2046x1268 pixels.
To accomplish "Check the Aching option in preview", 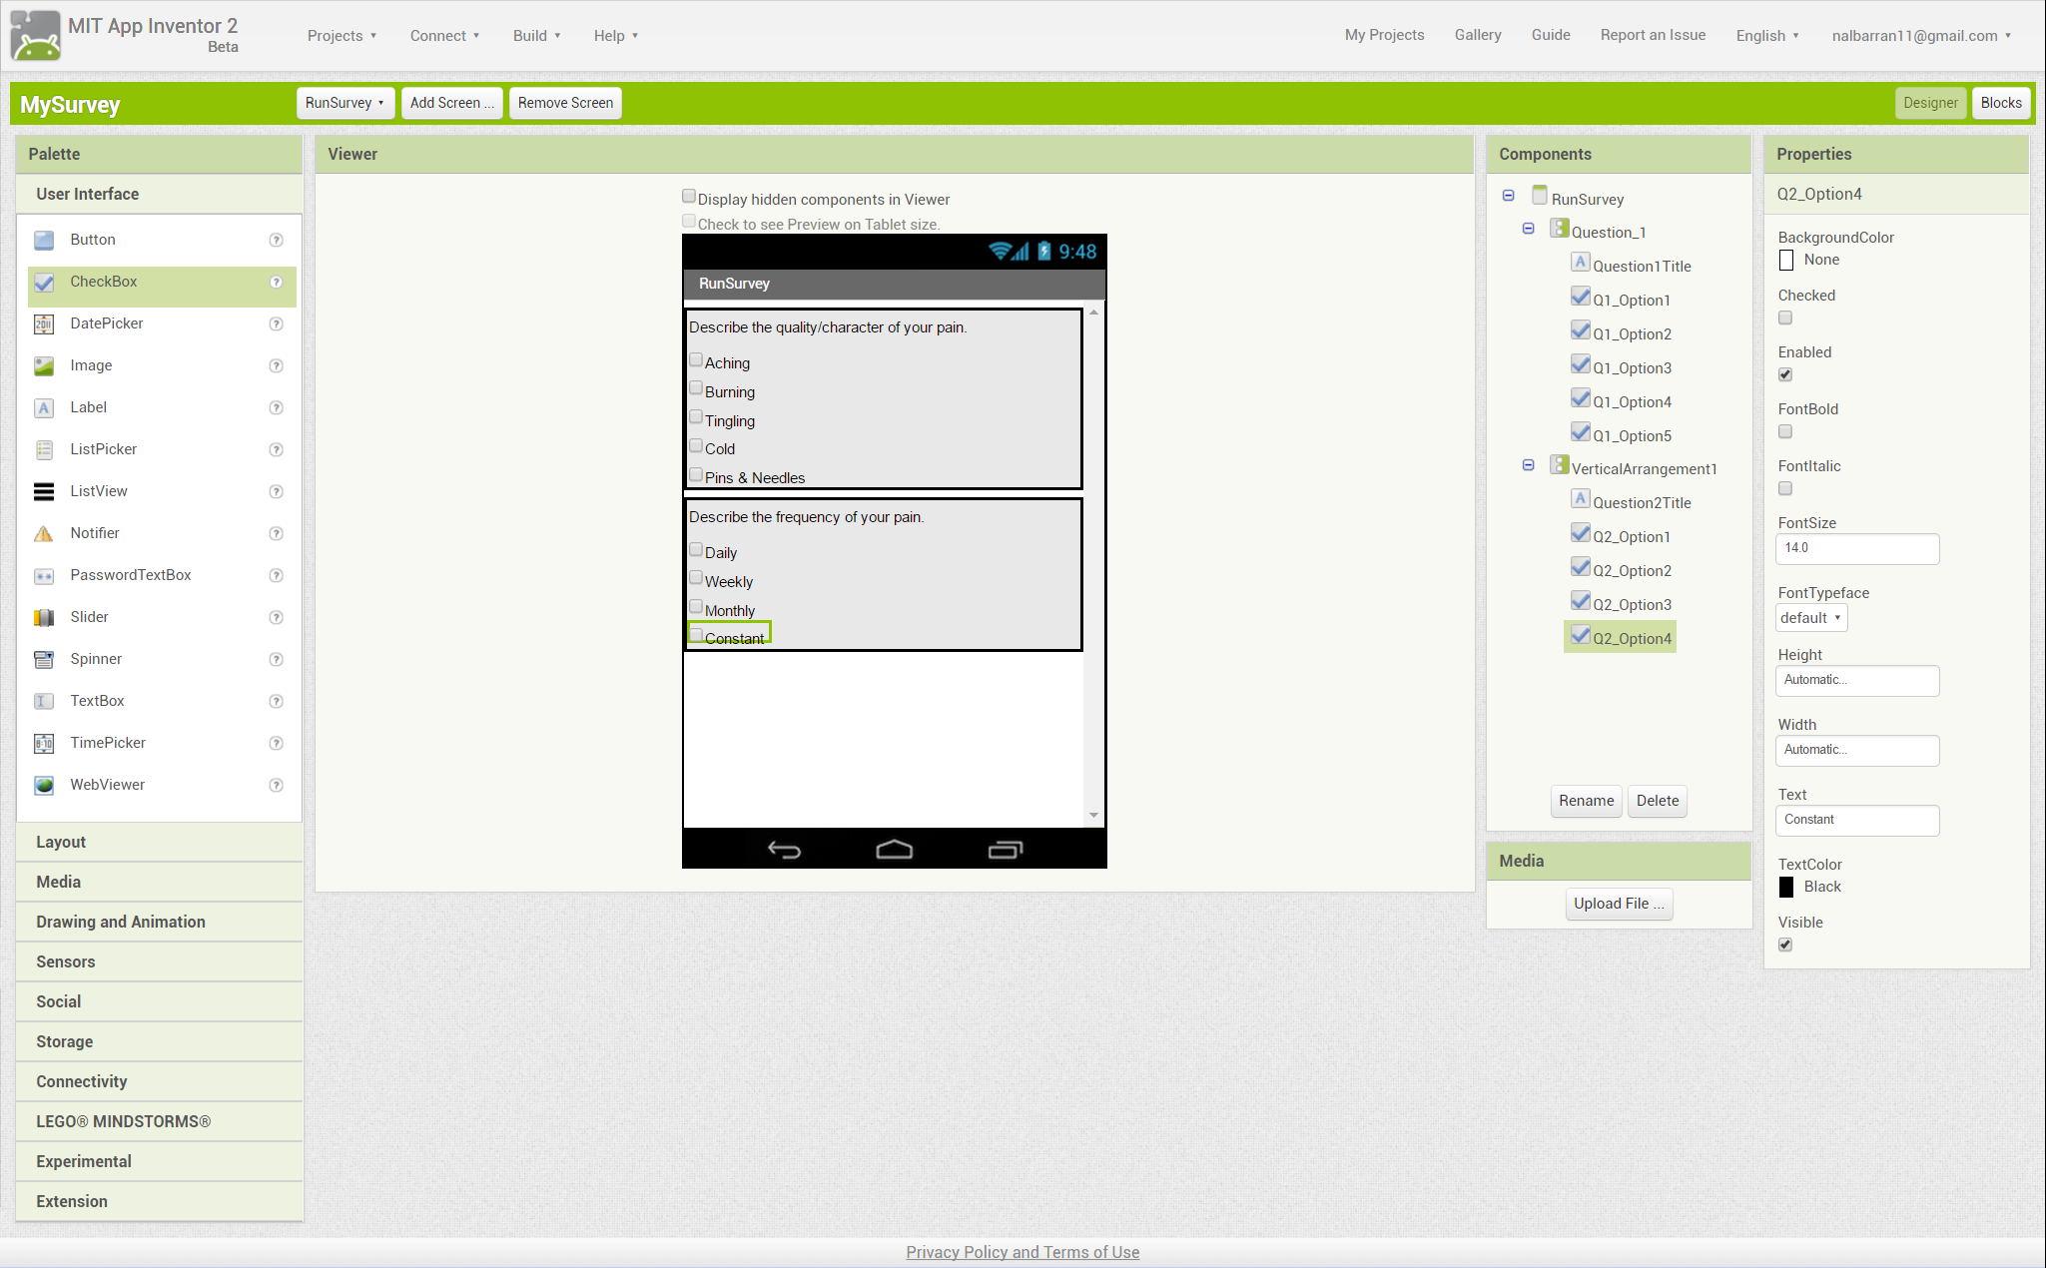I will pyautogui.click(x=696, y=360).
